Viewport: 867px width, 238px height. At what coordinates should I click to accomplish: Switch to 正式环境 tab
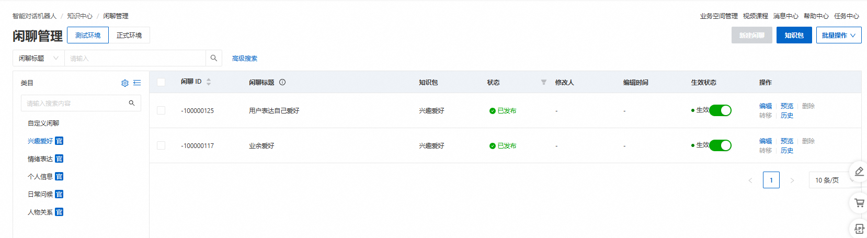(129, 35)
